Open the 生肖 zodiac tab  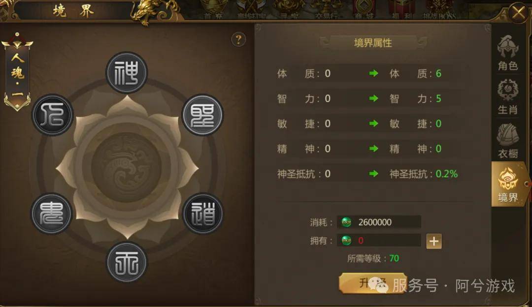507,97
